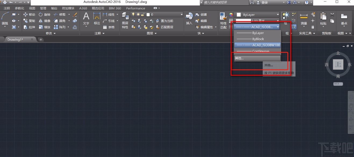Select the 文字 (Text) tool
Image resolution: width=354 pixels, height=157 pixels.
[86, 19]
